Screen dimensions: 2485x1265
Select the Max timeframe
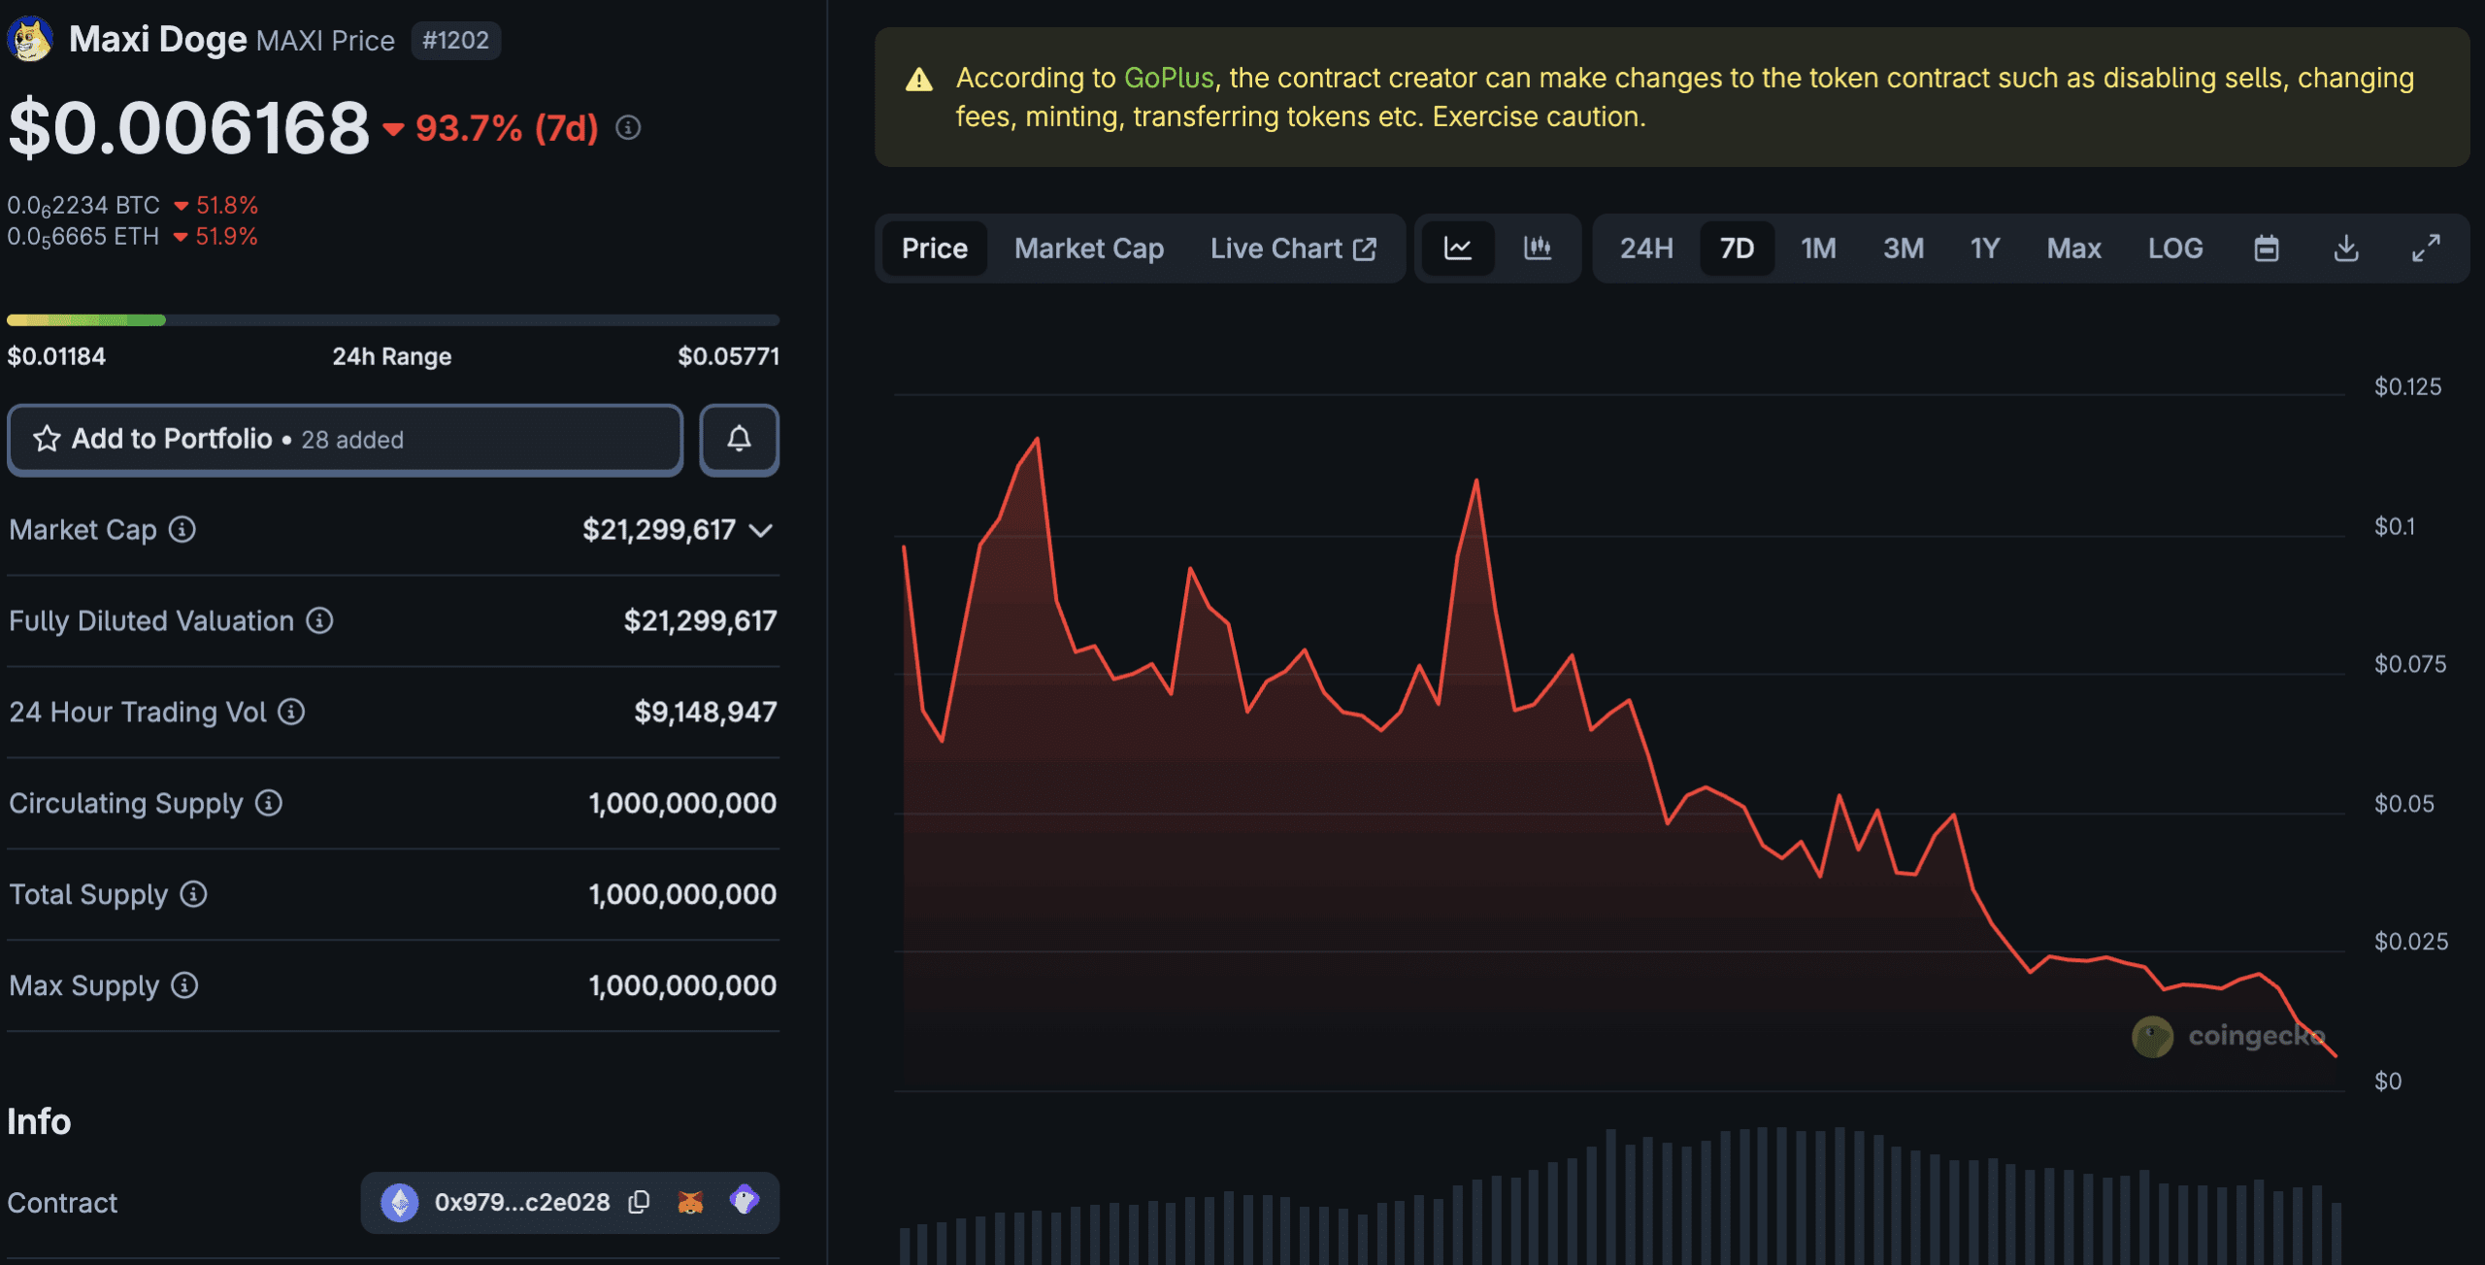pos(2073,249)
